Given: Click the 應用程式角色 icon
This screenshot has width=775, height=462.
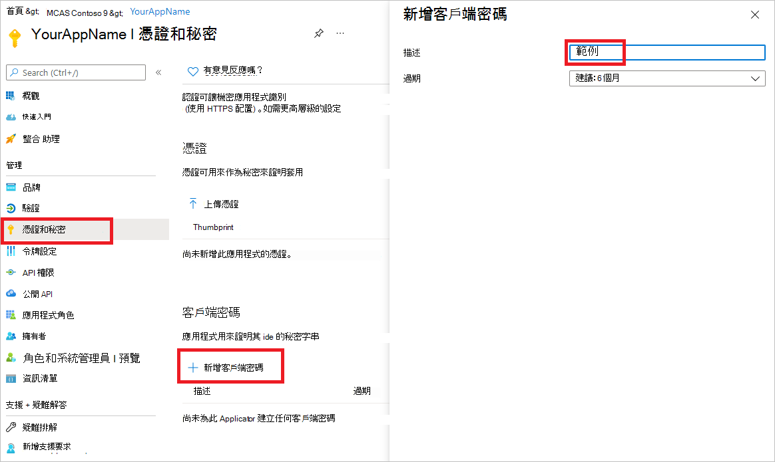Looking at the screenshot, I should click(x=11, y=315).
